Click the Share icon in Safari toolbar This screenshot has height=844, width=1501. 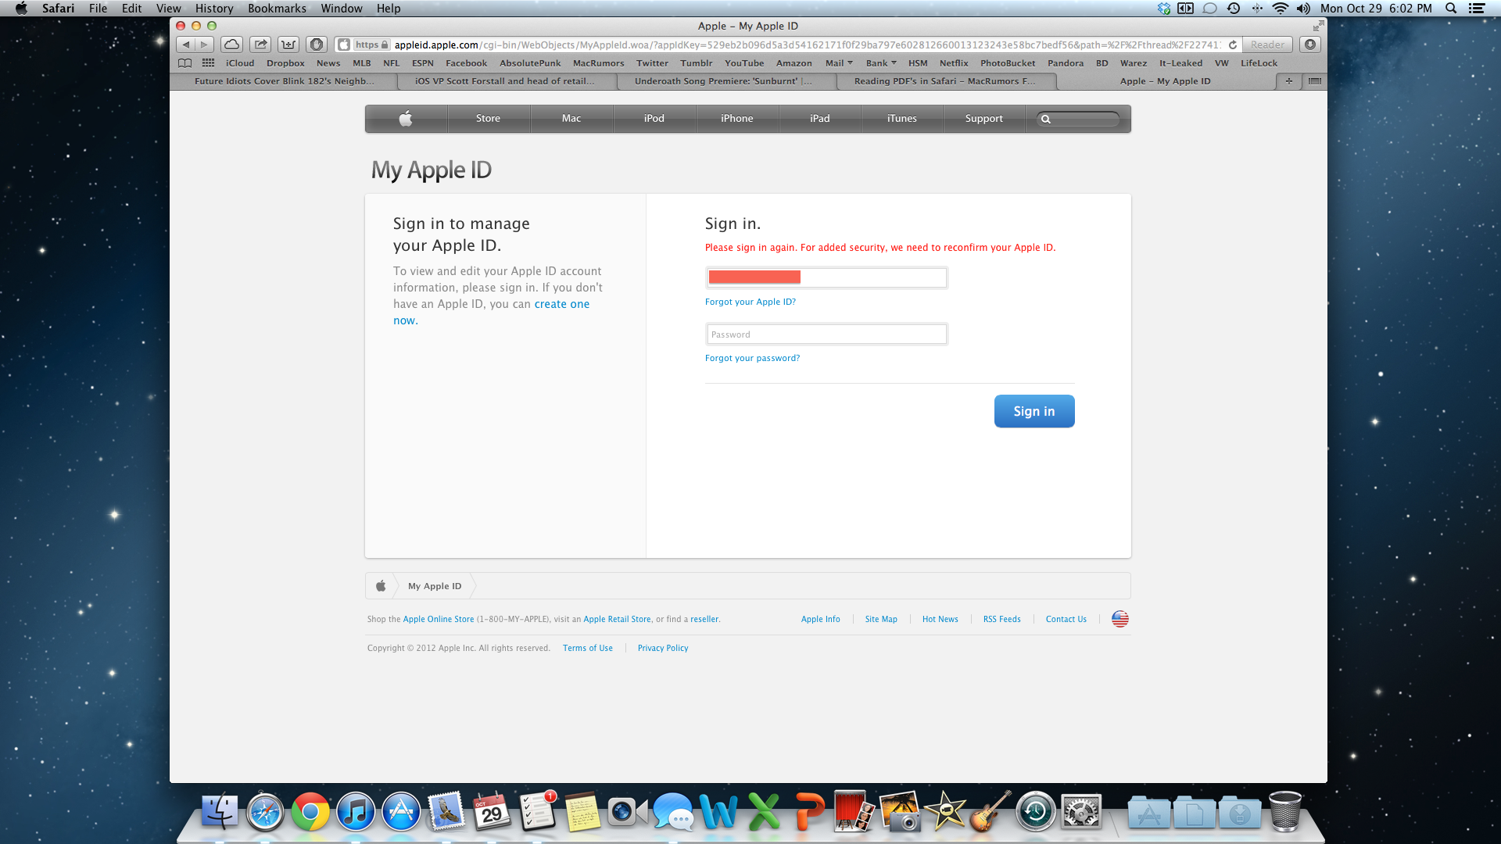(x=260, y=45)
